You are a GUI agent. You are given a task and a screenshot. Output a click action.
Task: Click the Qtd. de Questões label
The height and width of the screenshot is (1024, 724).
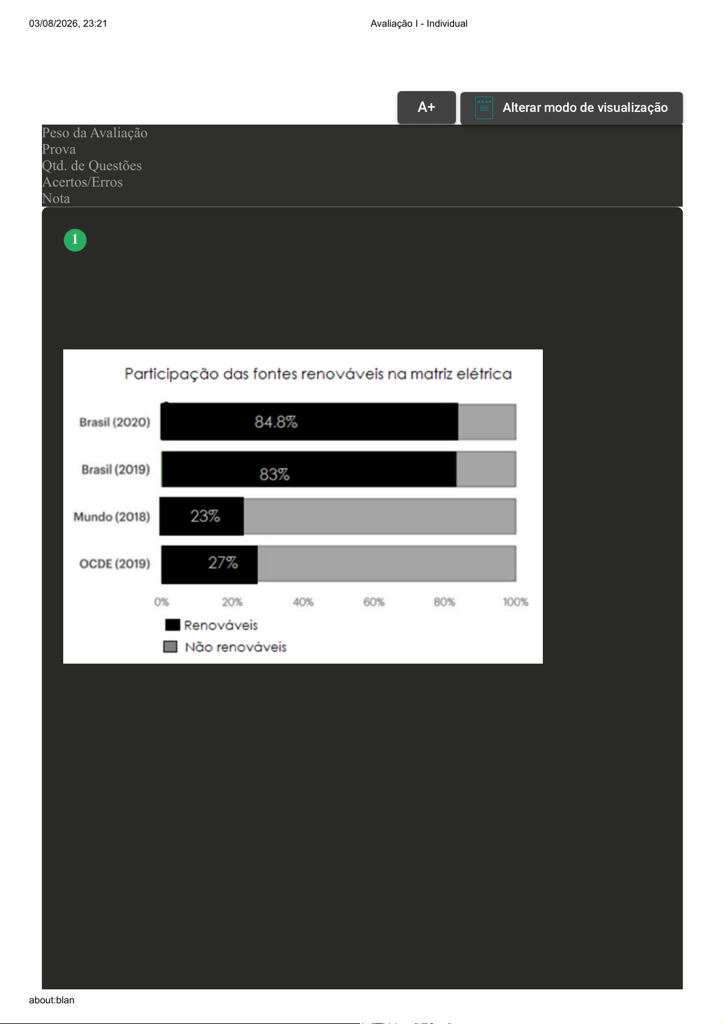(92, 165)
